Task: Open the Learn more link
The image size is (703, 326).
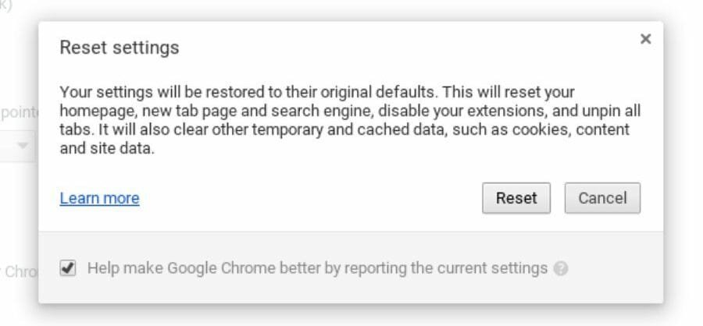Action: 99,198
